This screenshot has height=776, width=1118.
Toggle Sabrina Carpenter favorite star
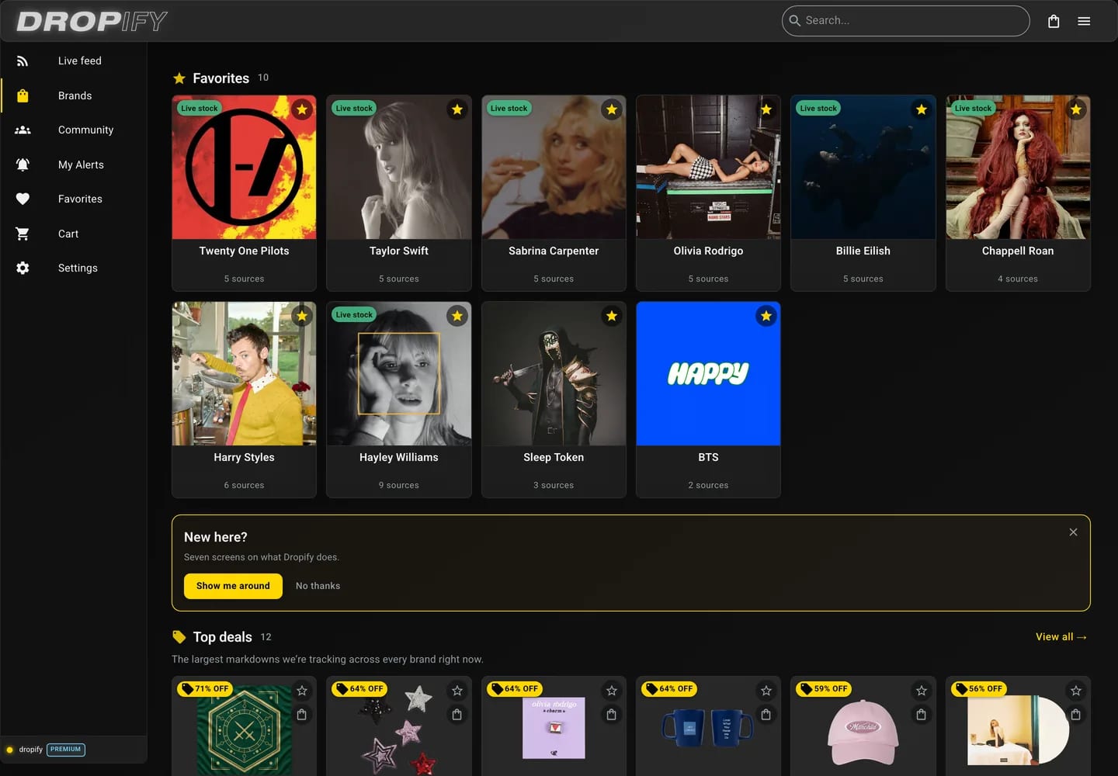tap(612, 109)
